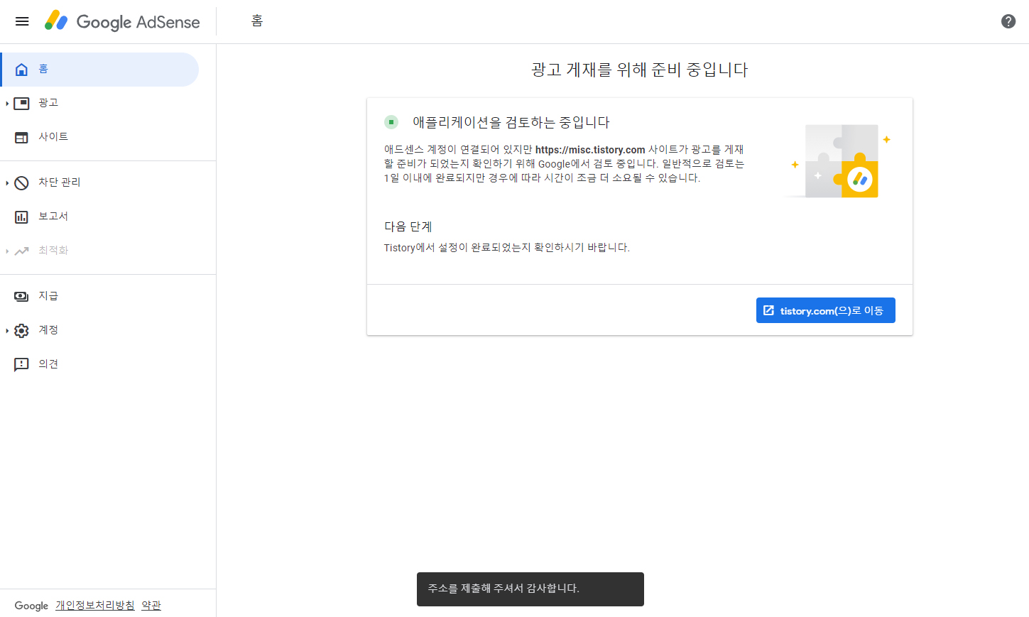Open the 광고 sidebar item
This screenshot has height=617, width=1029.
click(x=99, y=104)
